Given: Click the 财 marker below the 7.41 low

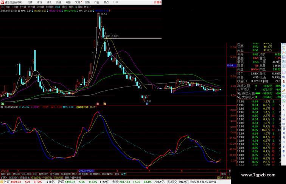Looking at the screenshot, I should (147, 104).
